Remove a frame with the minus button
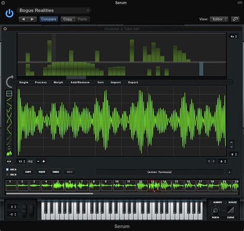 point(38,161)
